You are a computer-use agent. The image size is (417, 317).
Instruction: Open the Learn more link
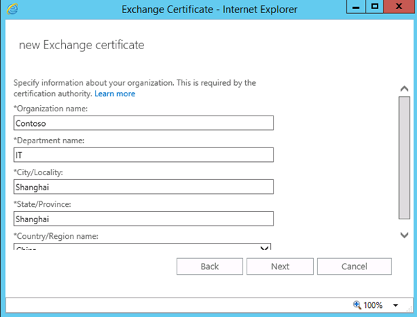click(x=114, y=94)
